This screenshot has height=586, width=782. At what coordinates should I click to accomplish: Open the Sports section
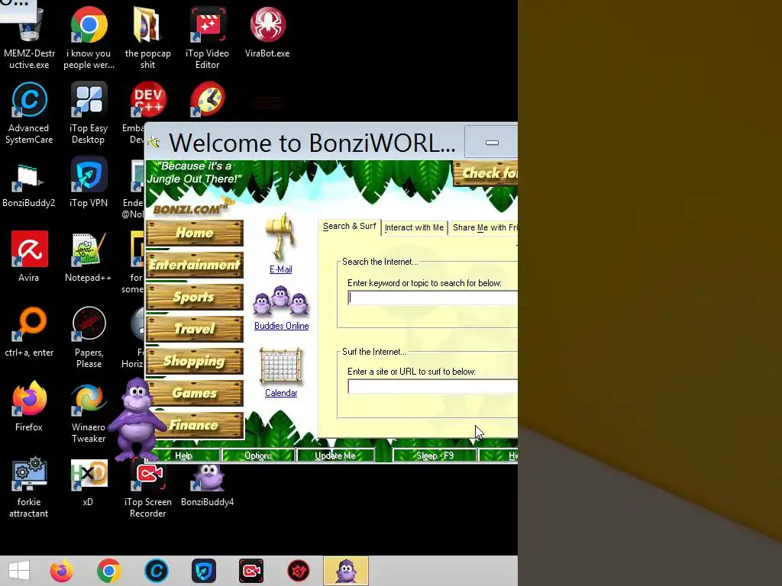point(195,297)
